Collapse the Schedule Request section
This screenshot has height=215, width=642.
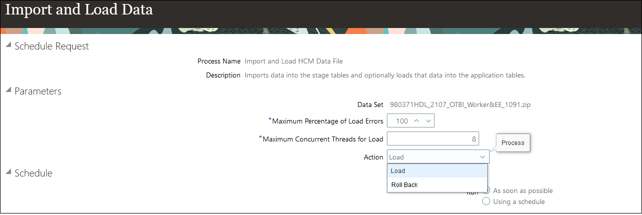point(8,46)
